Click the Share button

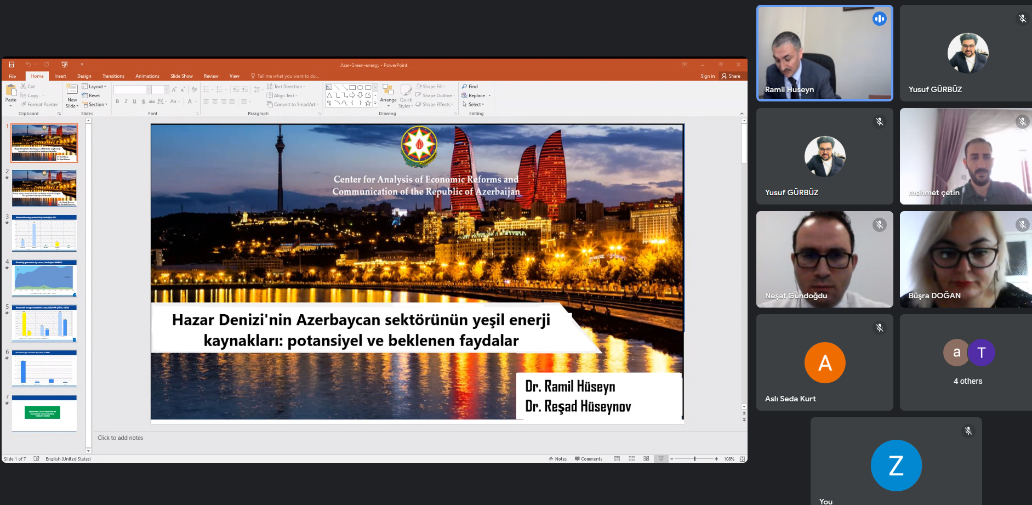pyautogui.click(x=731, y=76)
